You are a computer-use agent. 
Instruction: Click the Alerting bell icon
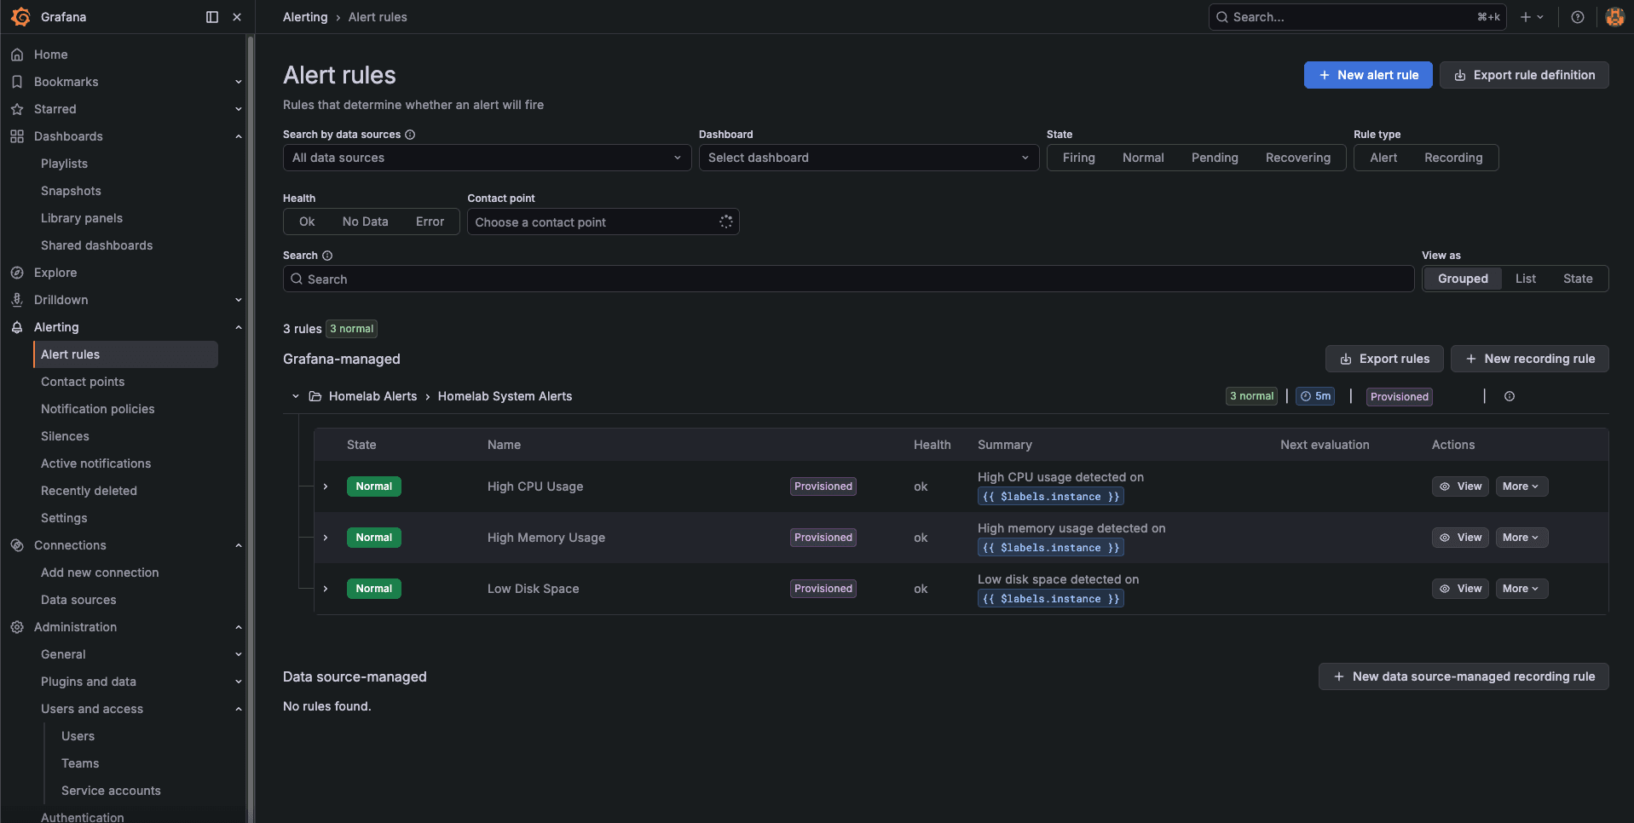[17, 327]
